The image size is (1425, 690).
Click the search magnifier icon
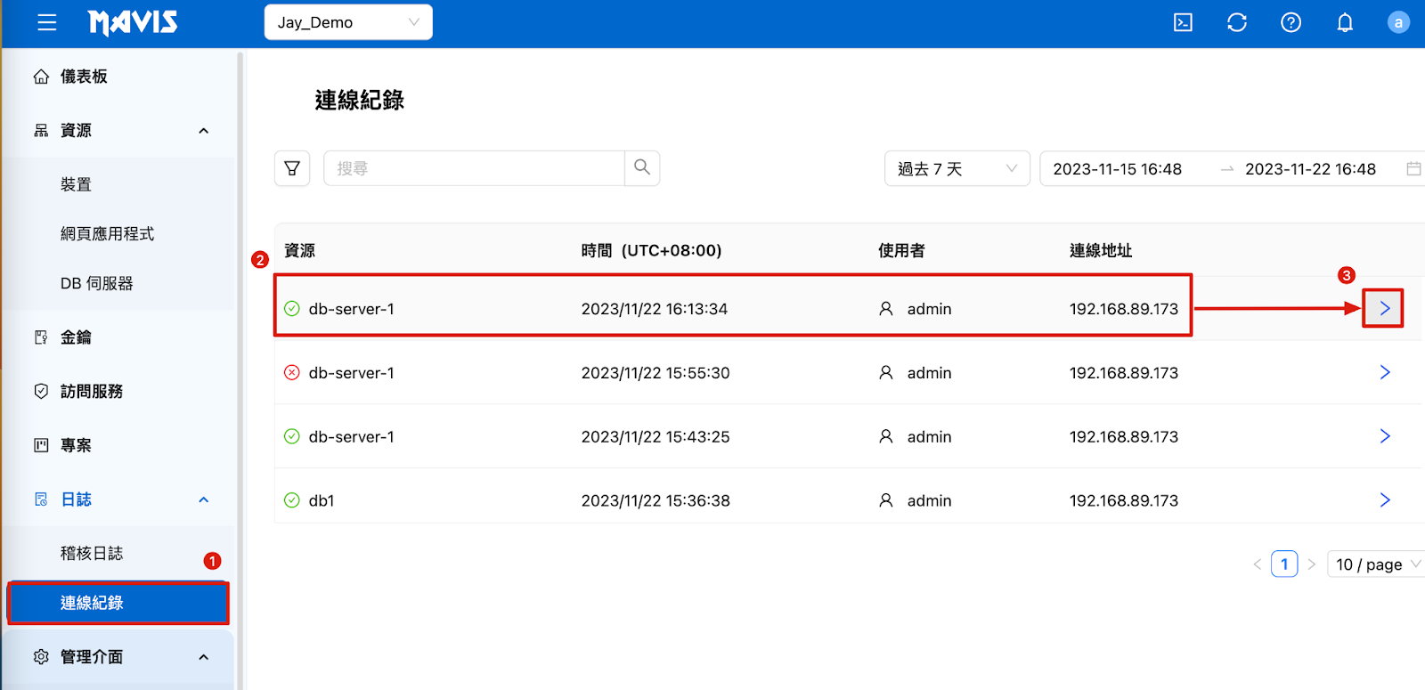[642, 167]
